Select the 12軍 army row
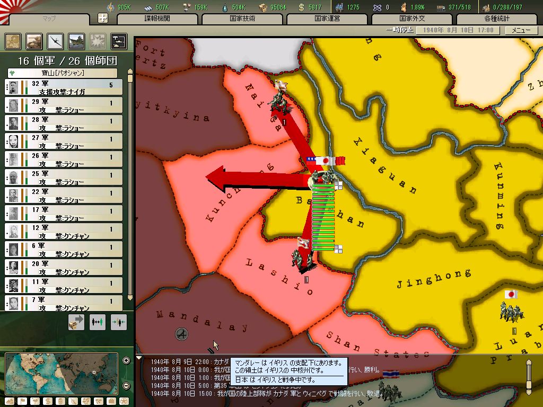Screen dimensions: 543x407 (64, 231)
